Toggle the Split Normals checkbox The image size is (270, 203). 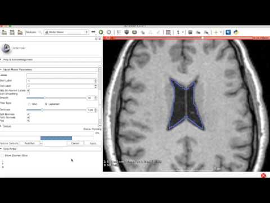[x=28, y=114]
